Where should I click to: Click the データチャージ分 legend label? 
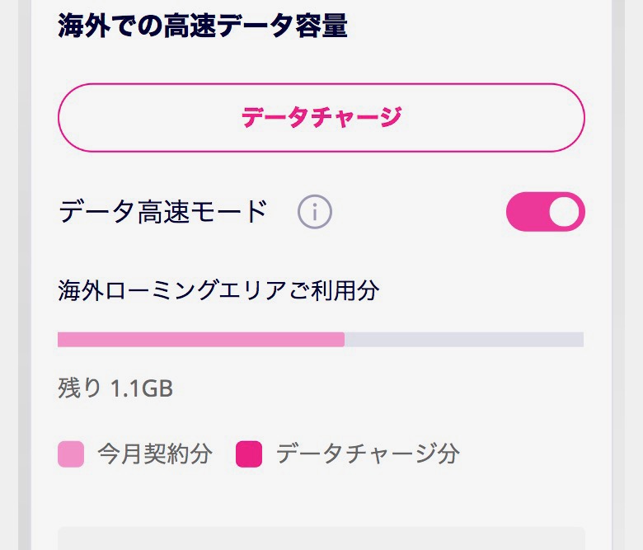coord(368,454)
